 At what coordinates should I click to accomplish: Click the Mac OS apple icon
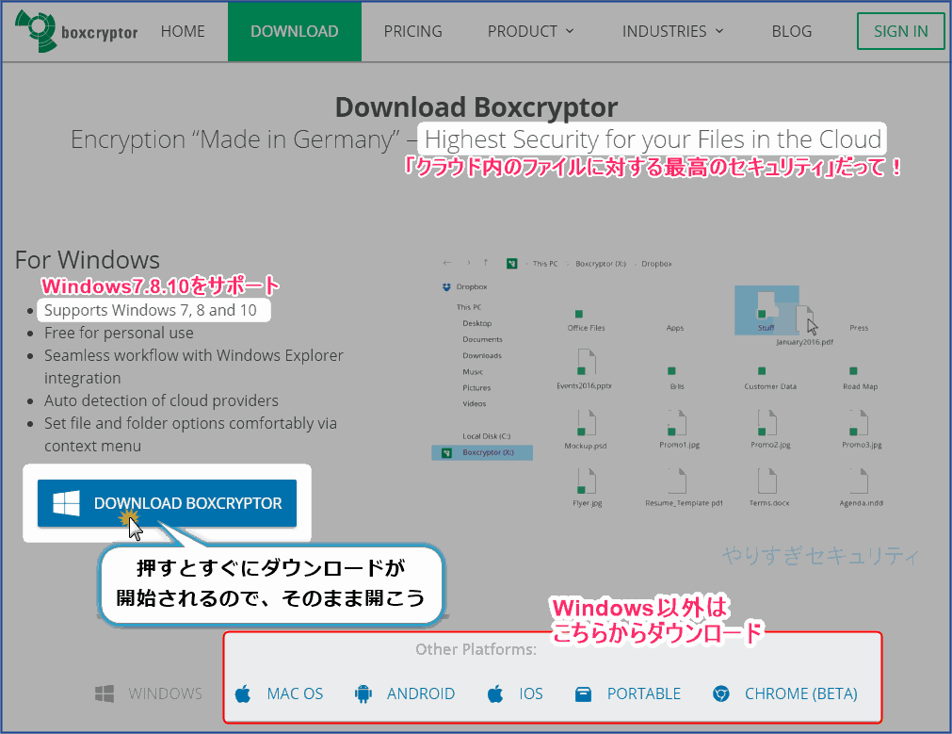coord(243,693)
